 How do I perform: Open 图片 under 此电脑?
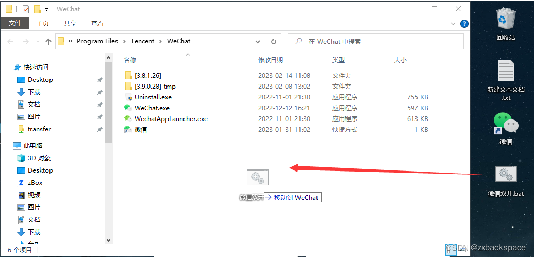[x=29, y=208]
